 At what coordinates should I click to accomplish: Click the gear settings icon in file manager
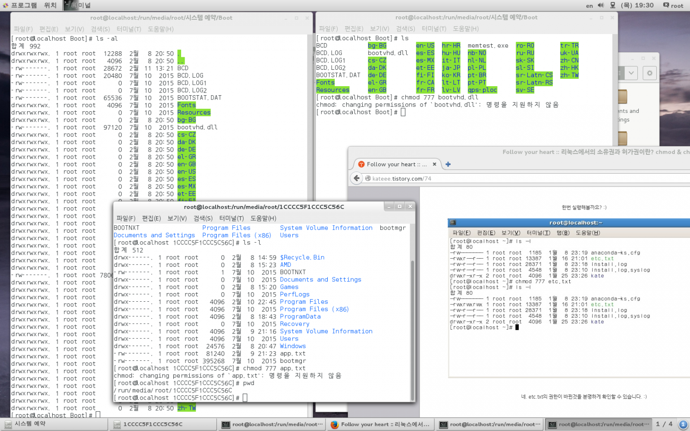(x=649, y=73)
